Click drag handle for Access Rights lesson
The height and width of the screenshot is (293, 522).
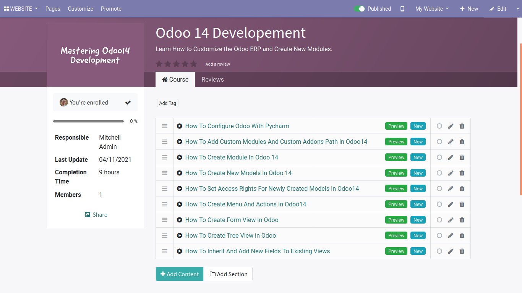click(165, 188)
